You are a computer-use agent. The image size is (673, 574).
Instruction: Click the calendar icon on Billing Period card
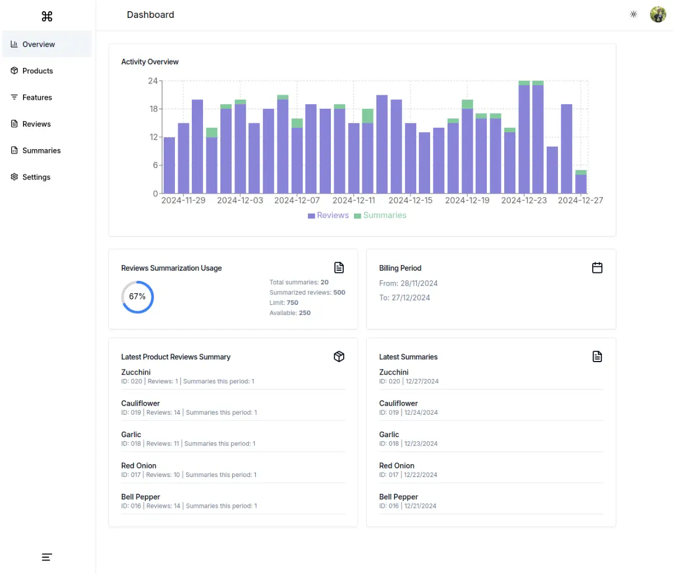coord(597,267)
